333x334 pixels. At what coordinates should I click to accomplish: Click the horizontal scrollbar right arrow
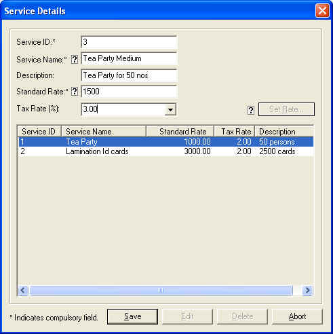click(x=307, y=290)
